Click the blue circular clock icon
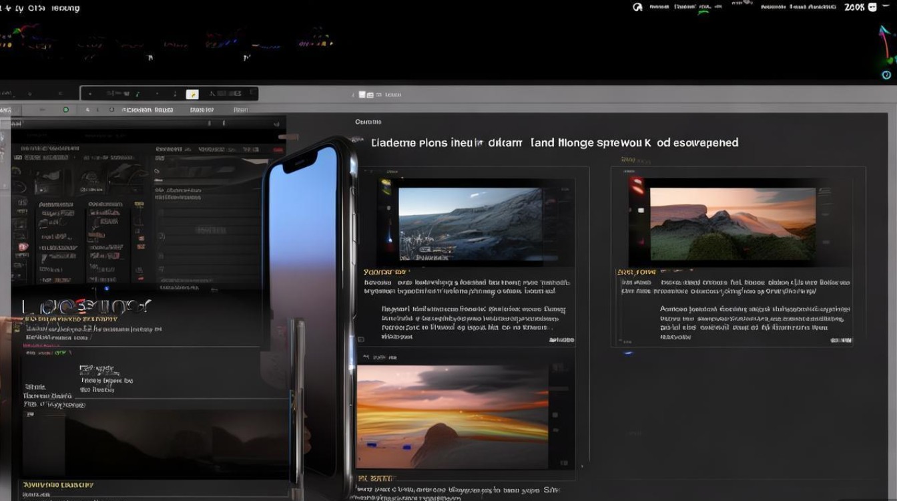The width and height of the screenshot is (897, 501). coord(886,75)
